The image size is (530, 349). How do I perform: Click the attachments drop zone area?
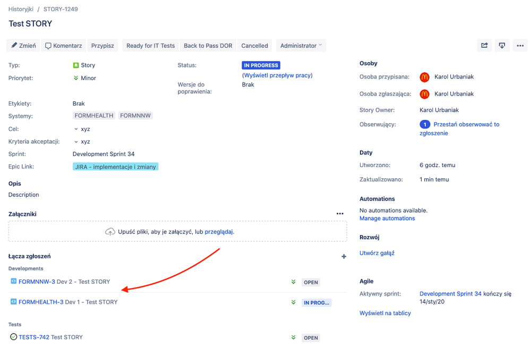(x=177, y=232)
